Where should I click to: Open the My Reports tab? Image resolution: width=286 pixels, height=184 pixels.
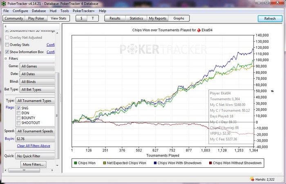158,18
